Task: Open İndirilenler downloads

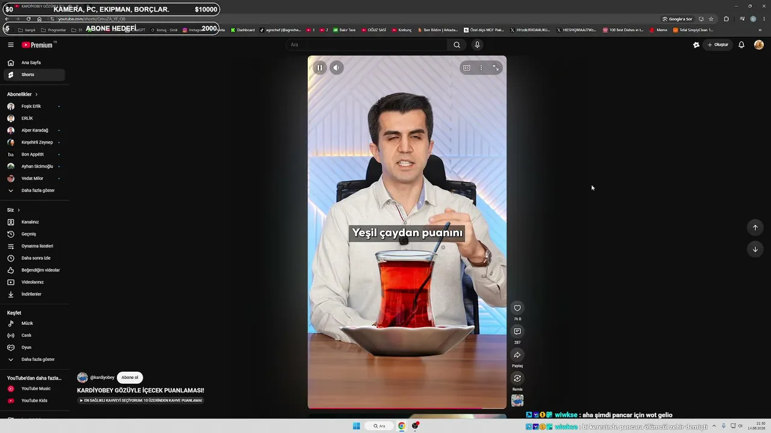Action: pos(34,294)
